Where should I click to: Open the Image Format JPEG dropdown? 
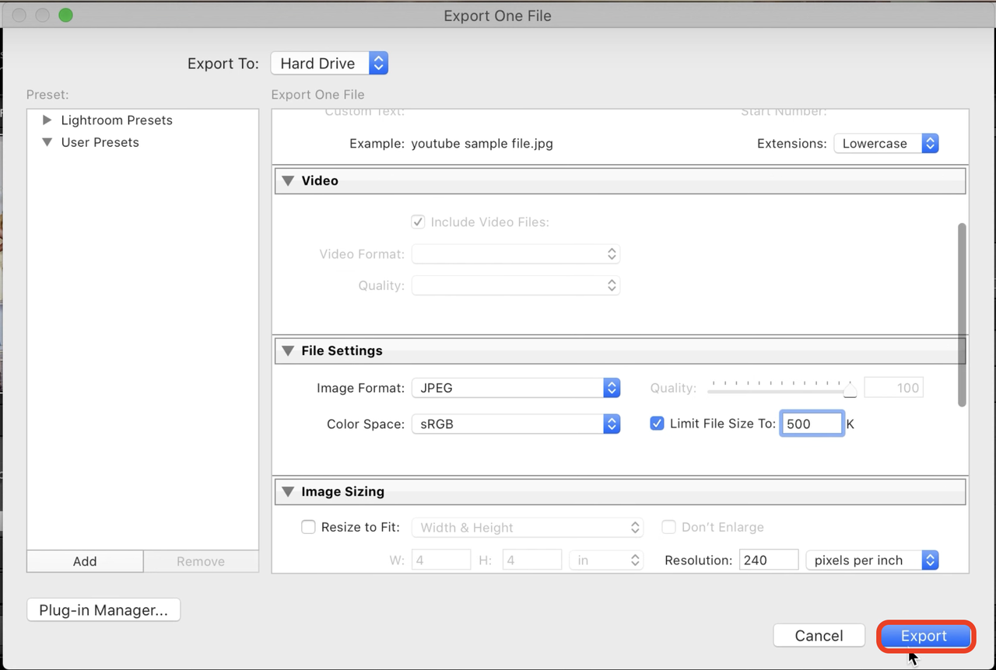tap(515, 388)
